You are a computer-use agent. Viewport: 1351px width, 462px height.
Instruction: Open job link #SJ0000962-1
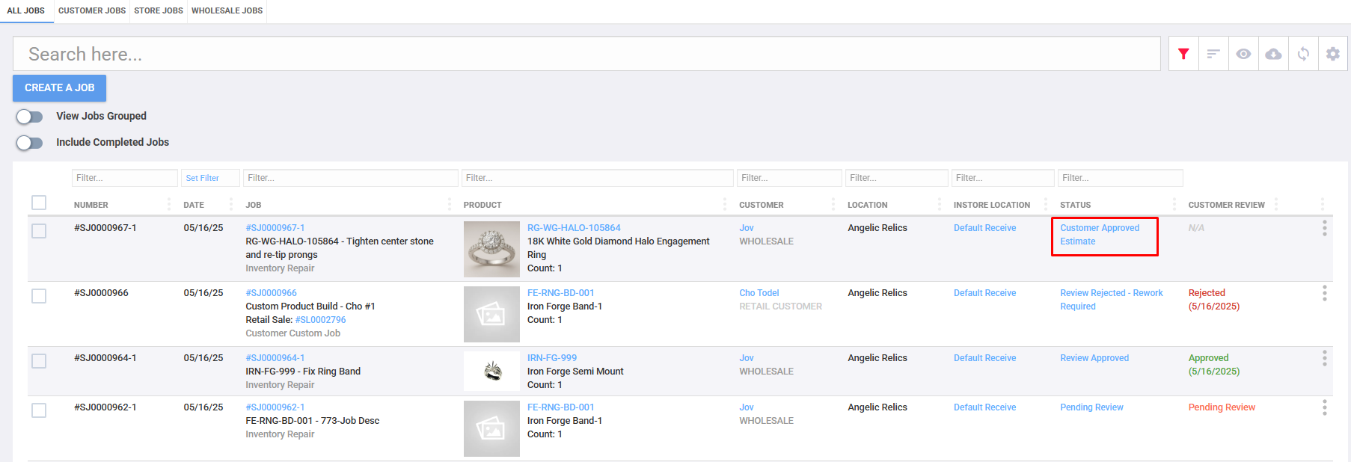pyautogui.click(x=275, y=407)
